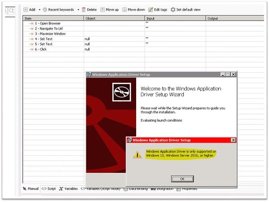
Task: Expand the Recent keywords dropdown arrow
Action: point(78,10)
